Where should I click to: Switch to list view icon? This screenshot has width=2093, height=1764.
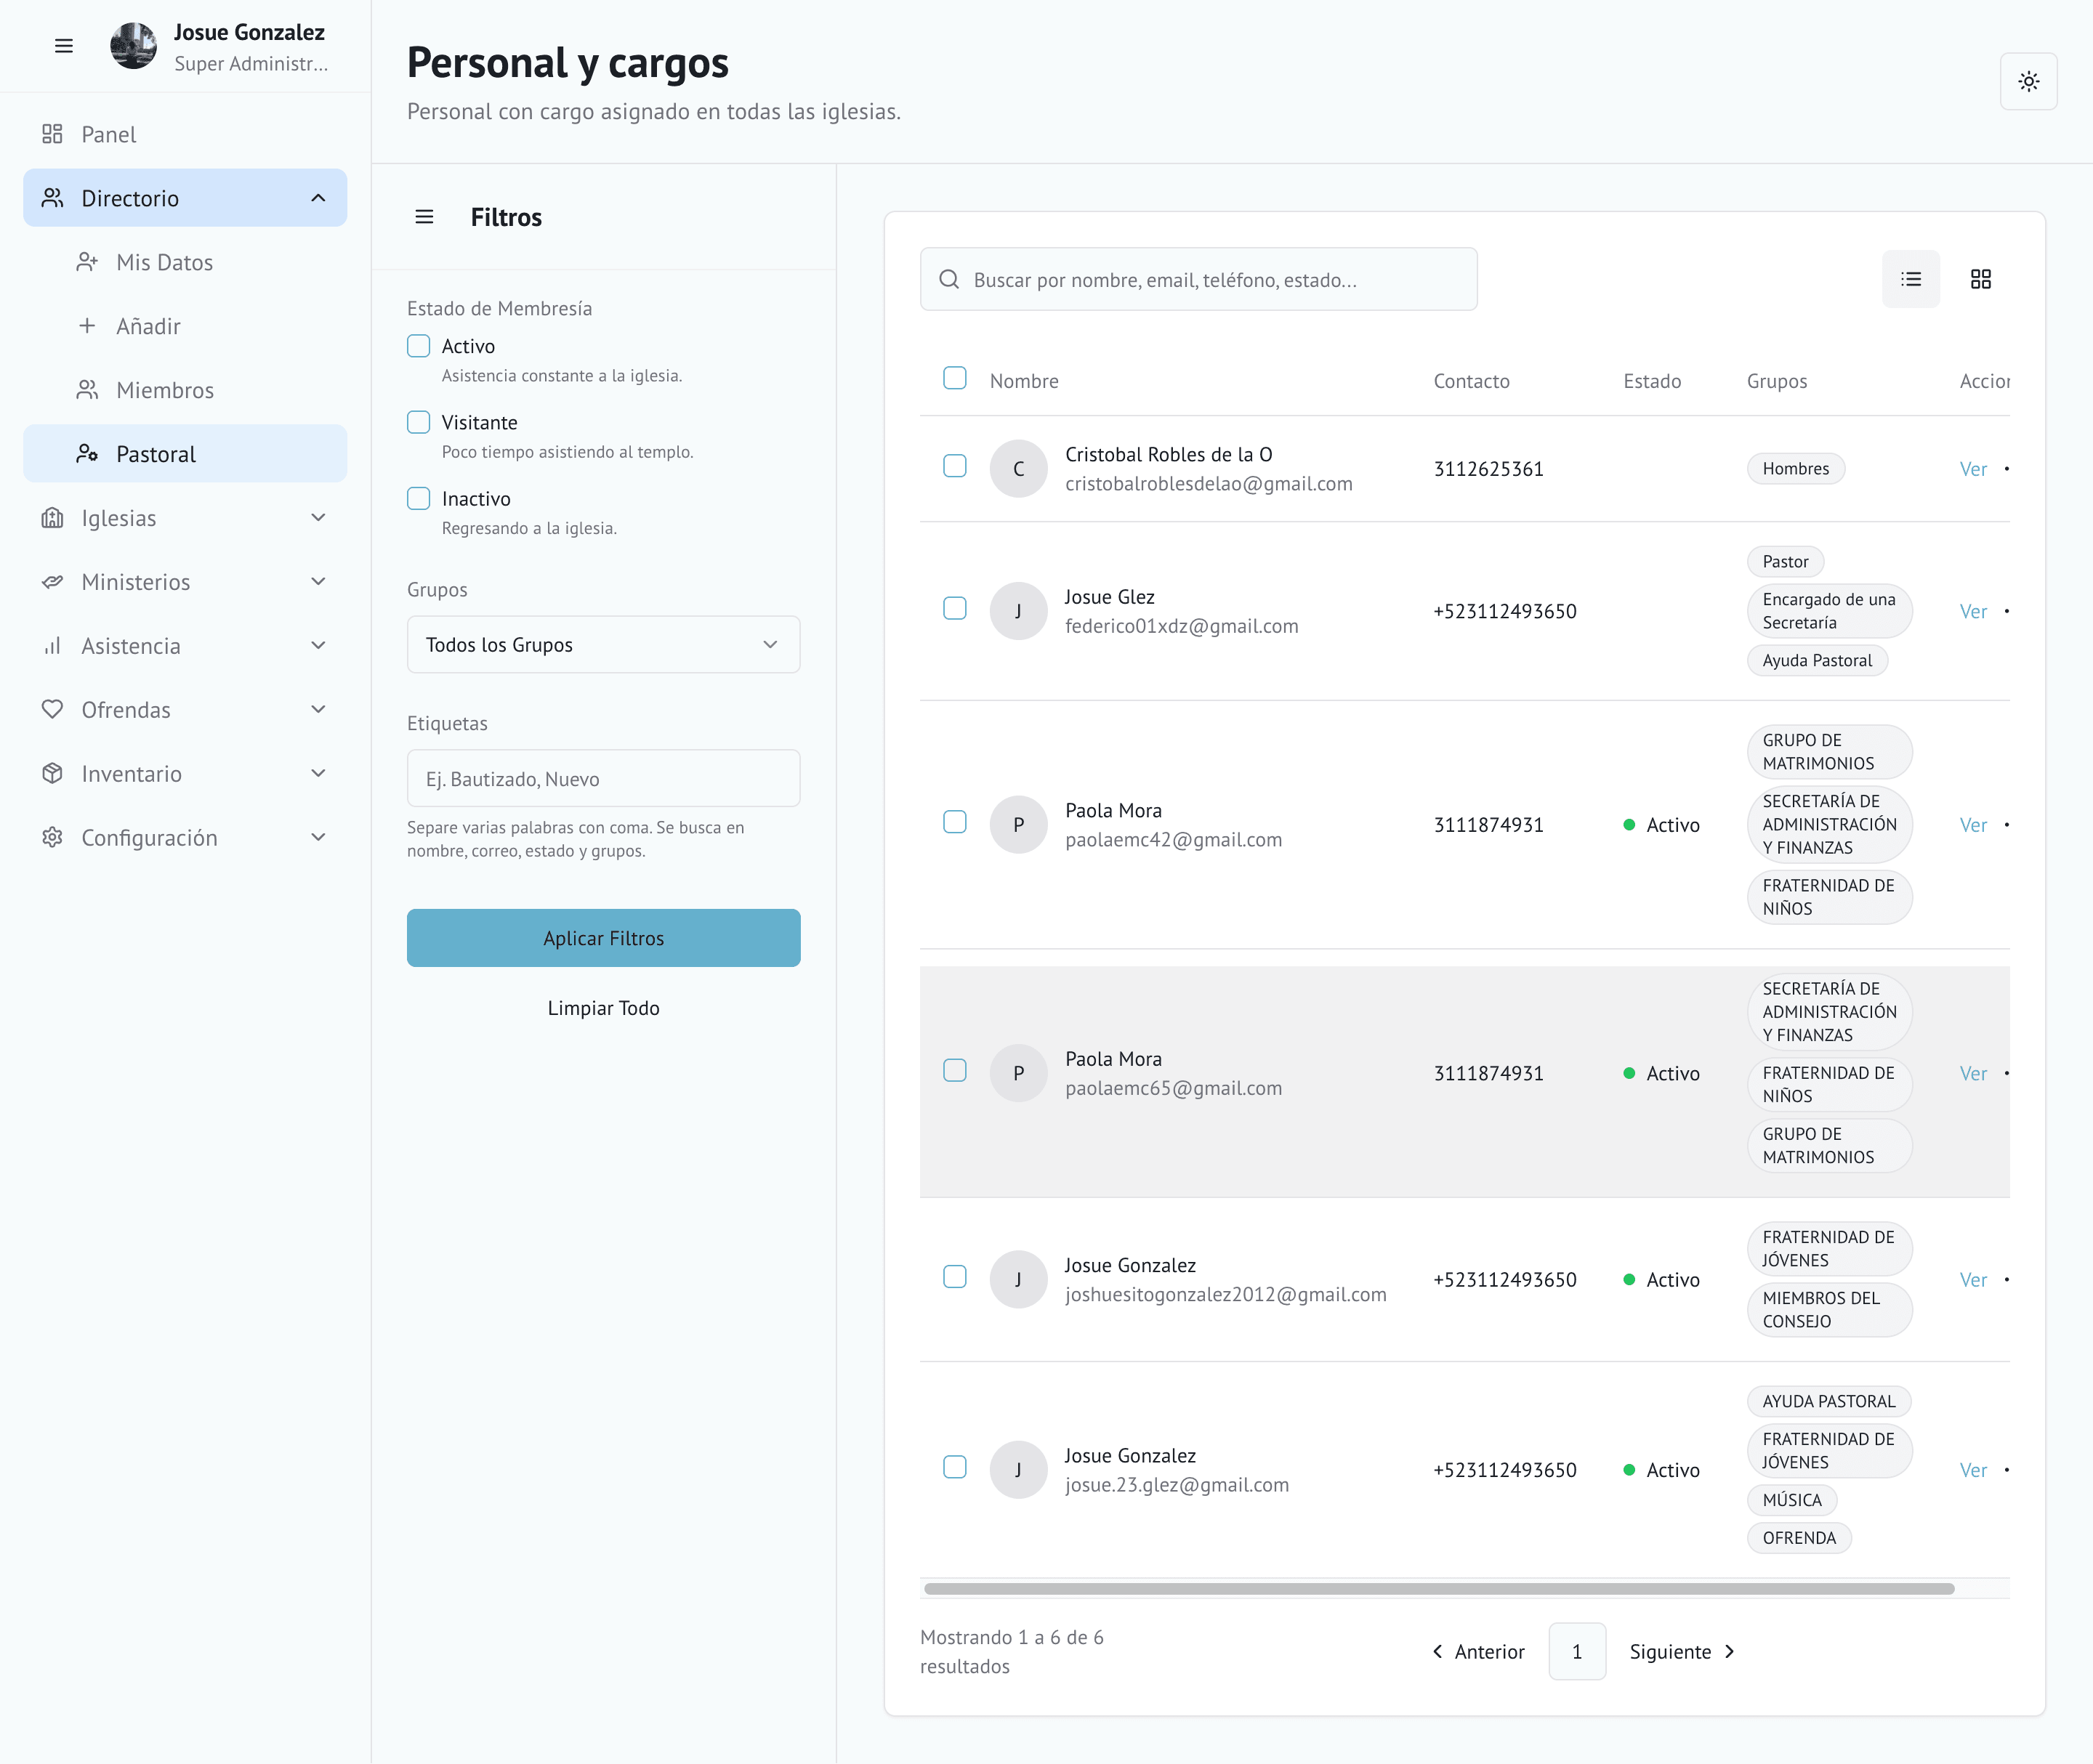tap(1911, 279)
